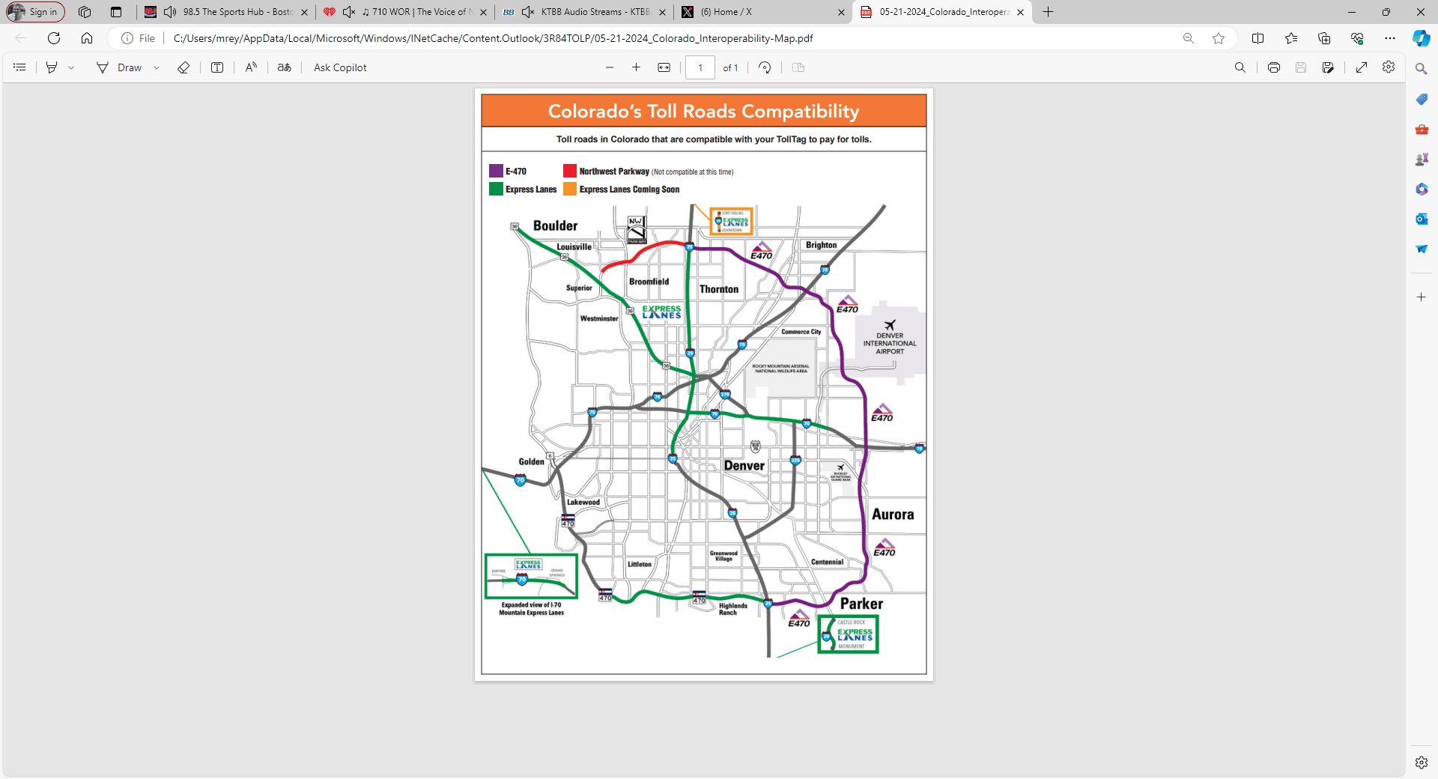The width and height of the screenshot is (1438, 779).
Task: Open the Tab actions menu
Action: 116,12
